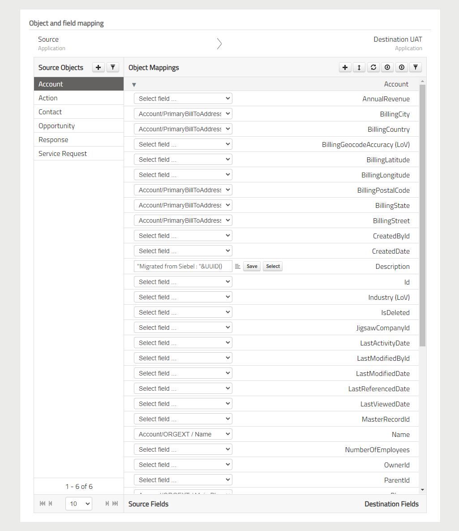459x531 pixels.
Task: Open the Name row source field dropdown
Action: (183, 434)
